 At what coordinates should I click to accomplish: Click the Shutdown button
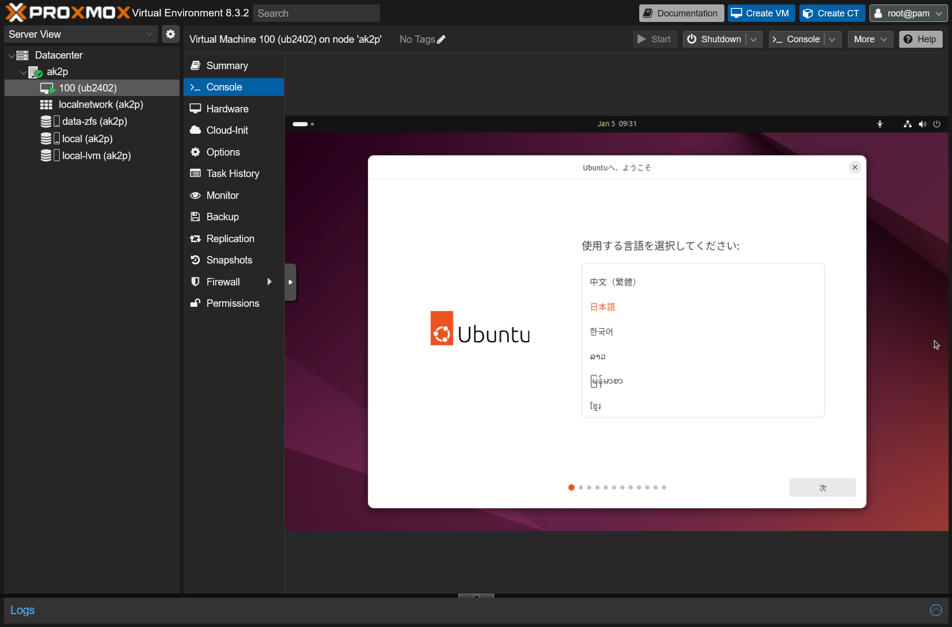click(x=714, y=39)
